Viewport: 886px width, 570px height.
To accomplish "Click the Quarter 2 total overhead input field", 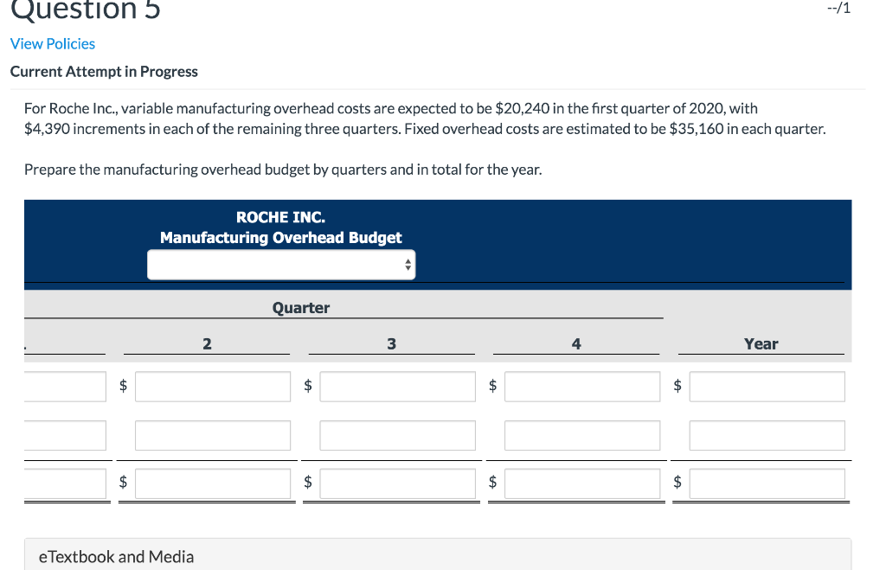I will click(x=212, y=484).
